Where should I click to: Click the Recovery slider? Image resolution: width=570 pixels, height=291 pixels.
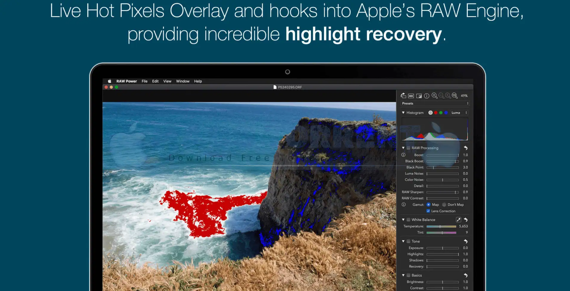(443, 267)
